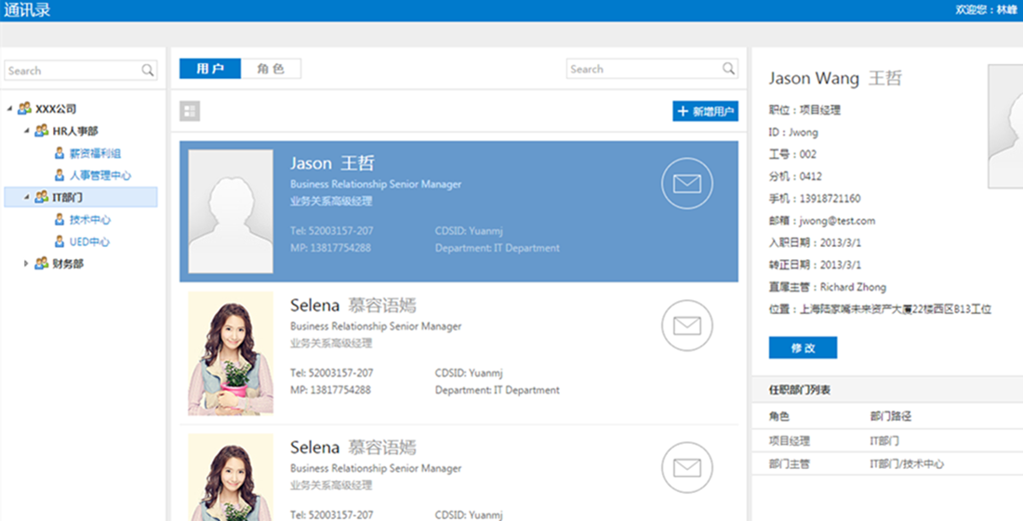Click the HR人事部 group icon
This screenshot has width=1023, height=521.
point(42,131)
